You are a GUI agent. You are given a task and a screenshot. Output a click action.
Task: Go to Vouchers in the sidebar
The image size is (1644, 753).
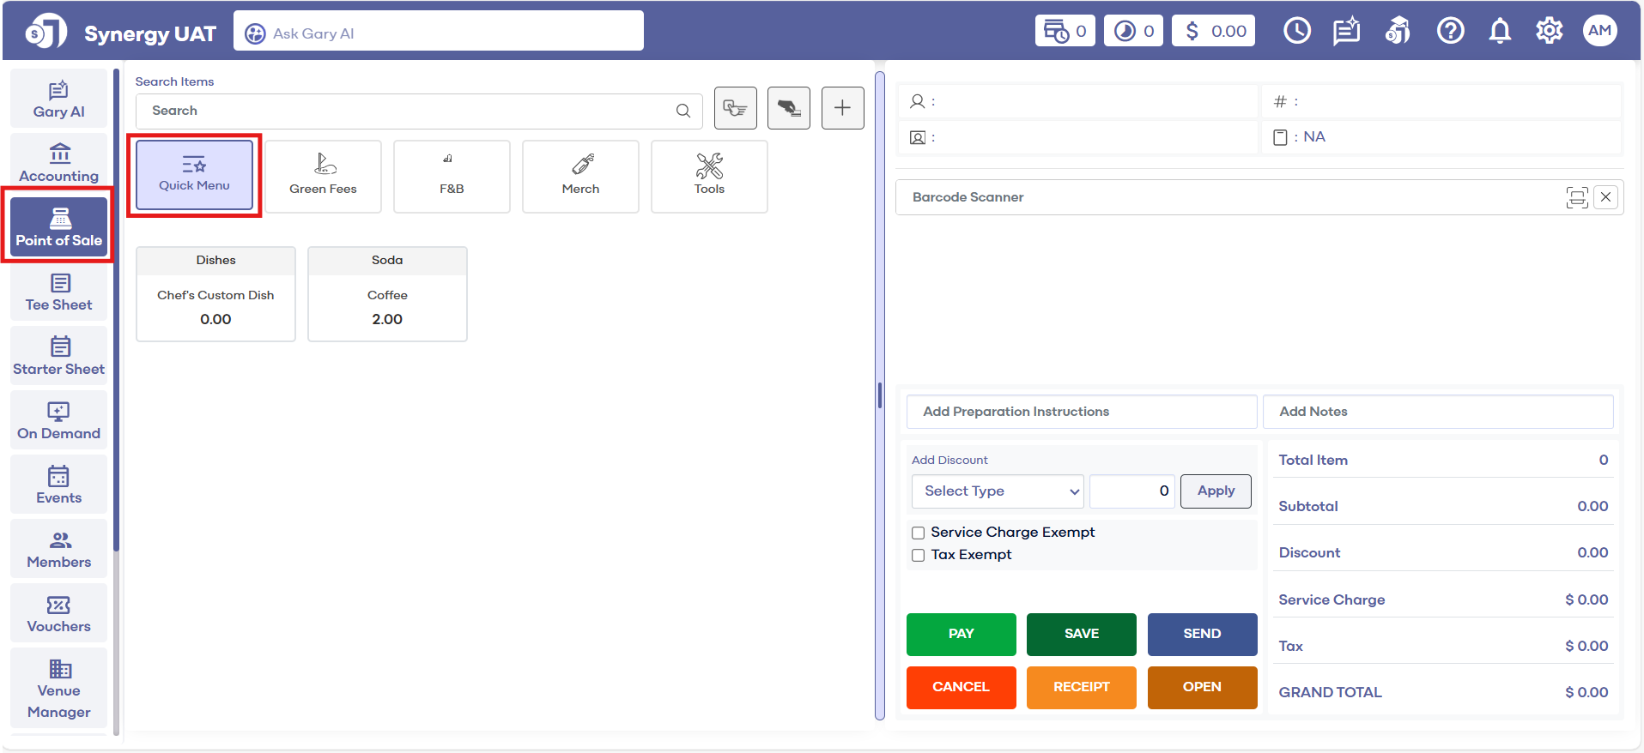[x=59, y=614]
